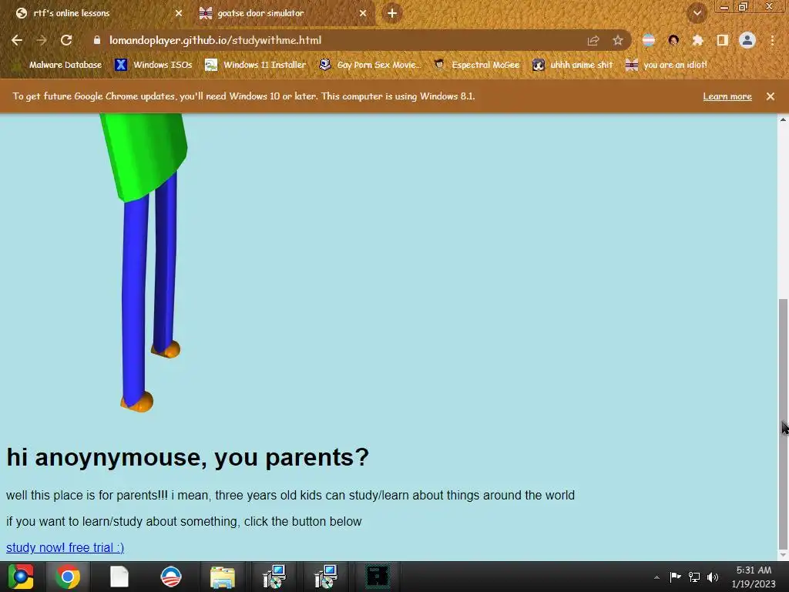
Task: Open the dark square taskbar app
Action: [378, 577]
